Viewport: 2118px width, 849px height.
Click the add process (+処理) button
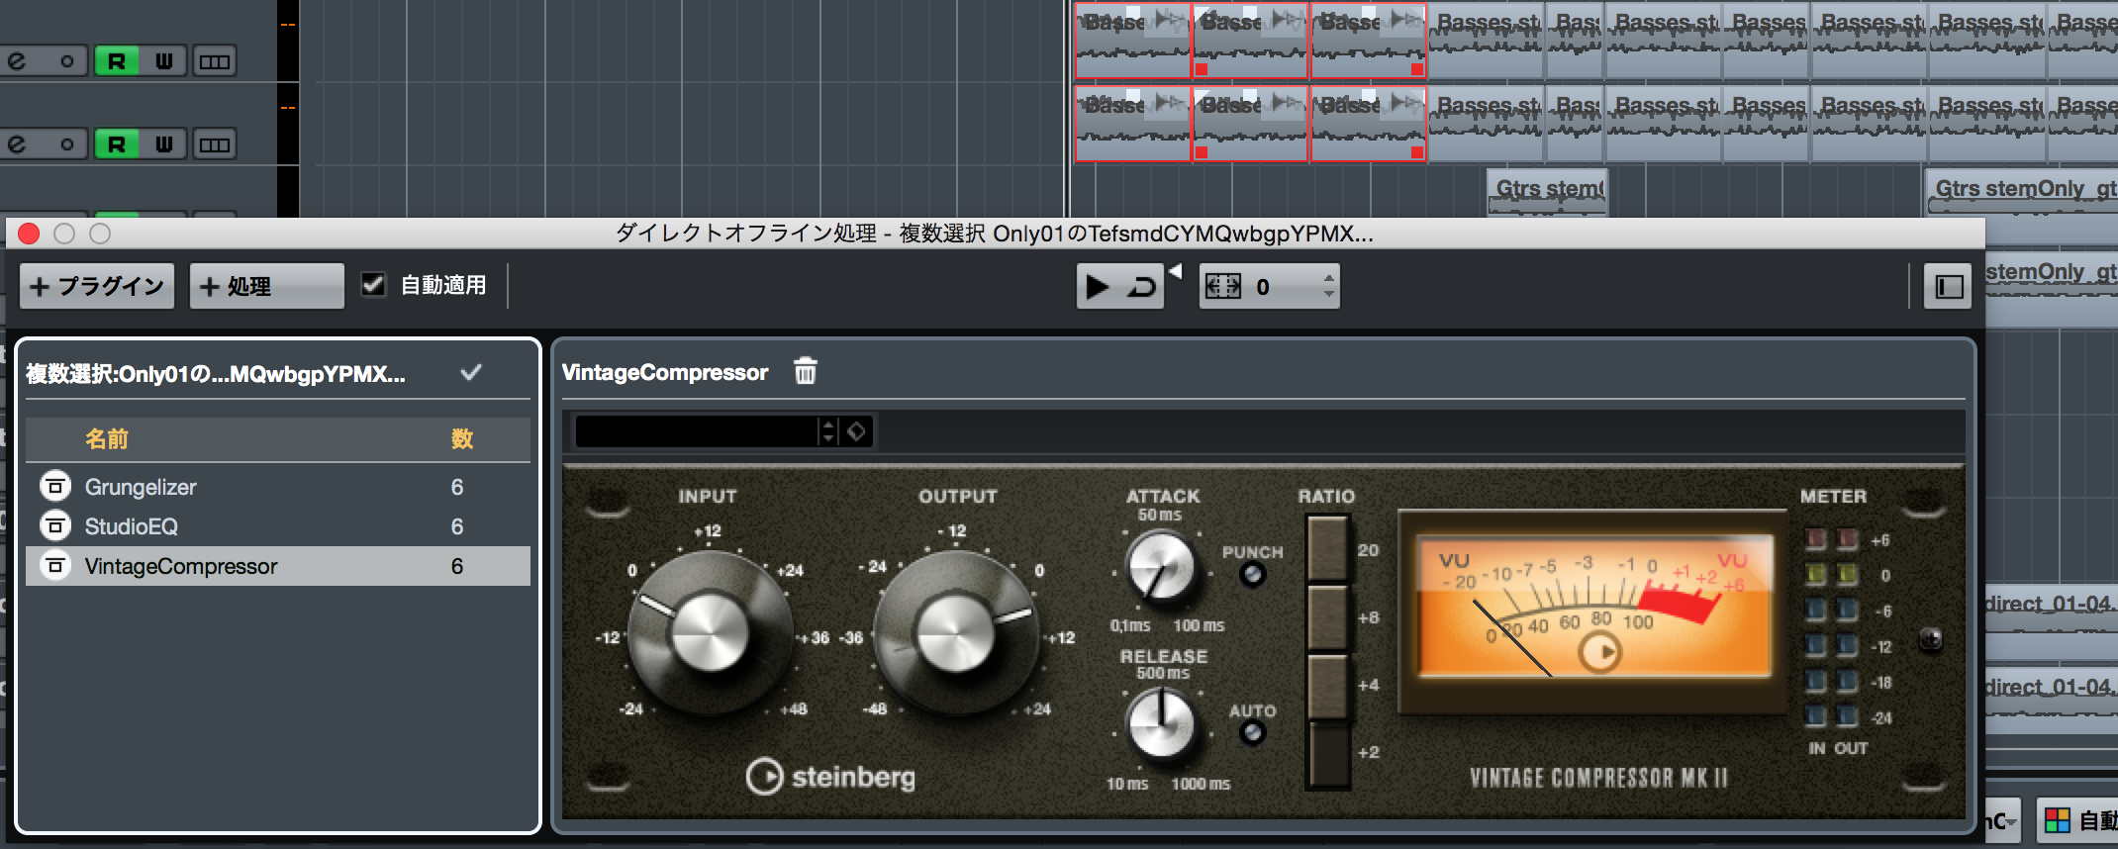click(267, 287)
